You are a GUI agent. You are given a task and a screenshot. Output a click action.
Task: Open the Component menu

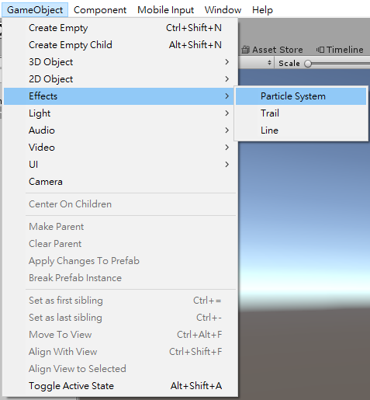(100, 10)
